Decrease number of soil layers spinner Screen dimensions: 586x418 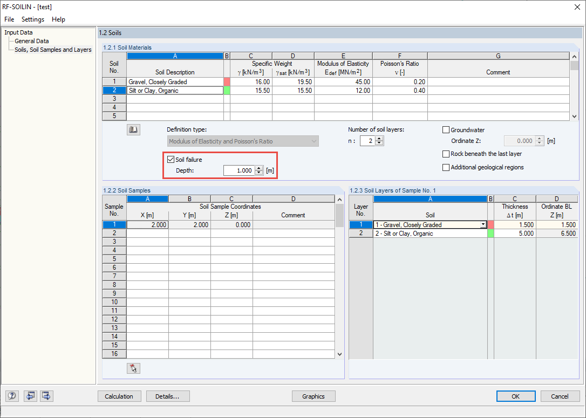(379, 143)
